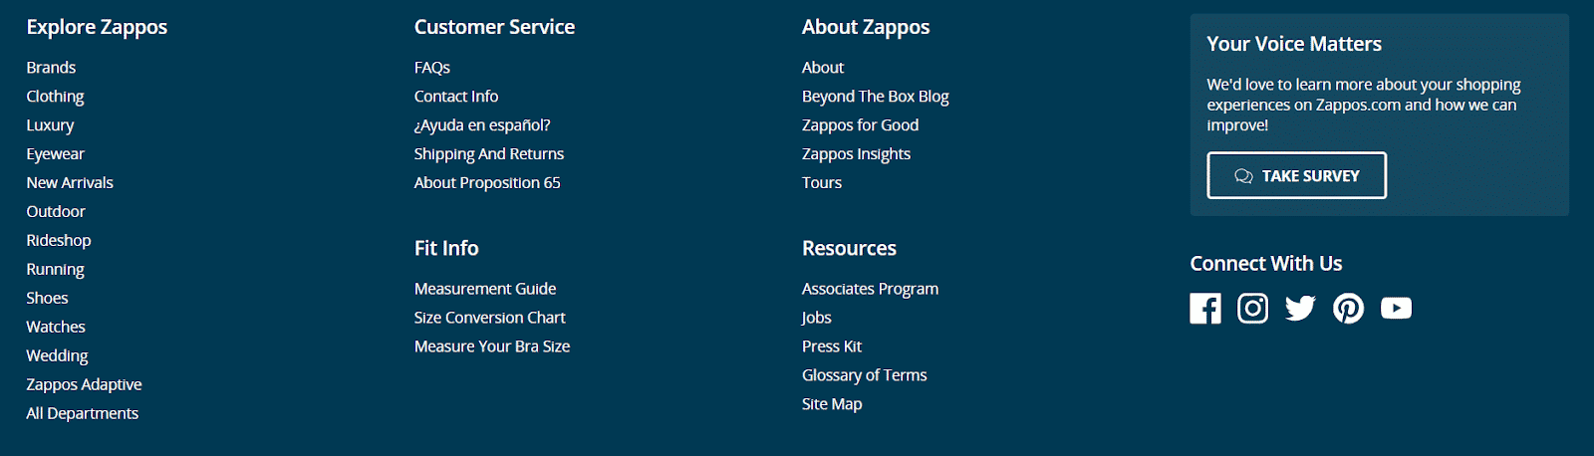Click the Contact Info link
This screenshot has height=456, width=1594.
(456, 97)
